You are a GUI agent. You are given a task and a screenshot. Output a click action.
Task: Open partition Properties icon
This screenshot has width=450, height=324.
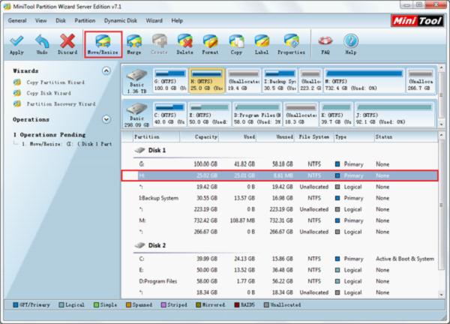click(x=291, y=41)
